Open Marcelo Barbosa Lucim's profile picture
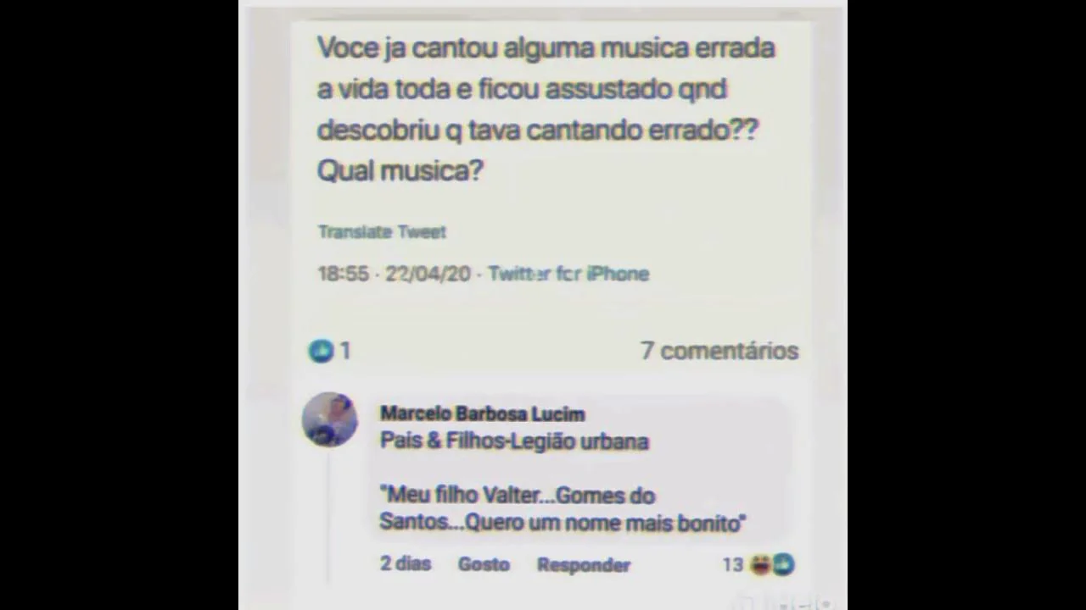The image size is (1086, 610). click(329, 419)
